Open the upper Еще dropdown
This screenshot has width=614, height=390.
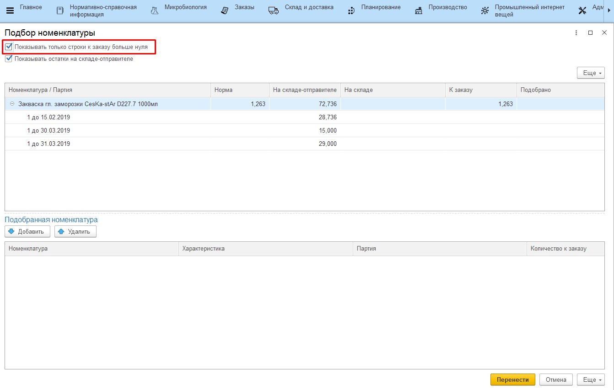point(591,73)
